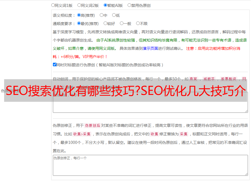The height and width of the screenshot is (181, 251).
Task: Toggle 同时对标题进行伪原创 checkbox
Action: (x=55, y=65)
